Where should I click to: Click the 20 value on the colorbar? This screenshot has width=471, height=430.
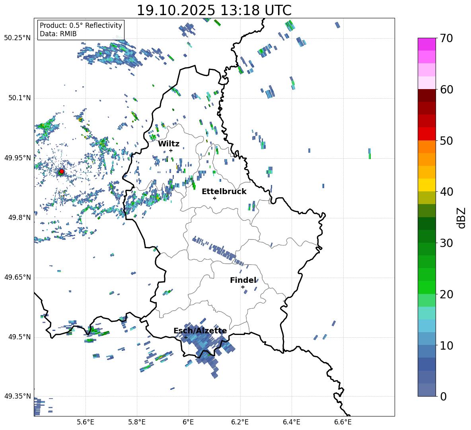click(446, 294)
